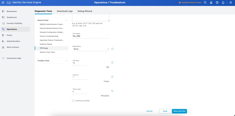This screenshot has height=116, width=235.
Task: Click the Save and Run button
Action: [x=179, y=111]
